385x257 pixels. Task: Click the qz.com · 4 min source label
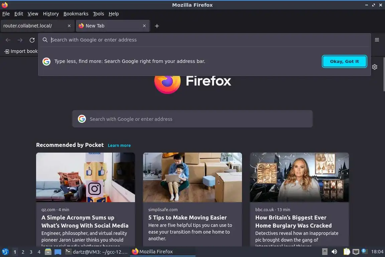pos(55,210)
